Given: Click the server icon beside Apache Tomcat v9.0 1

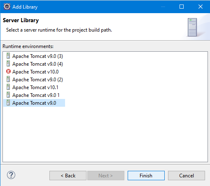Looking at the screenshot, I should coord(8,95).
